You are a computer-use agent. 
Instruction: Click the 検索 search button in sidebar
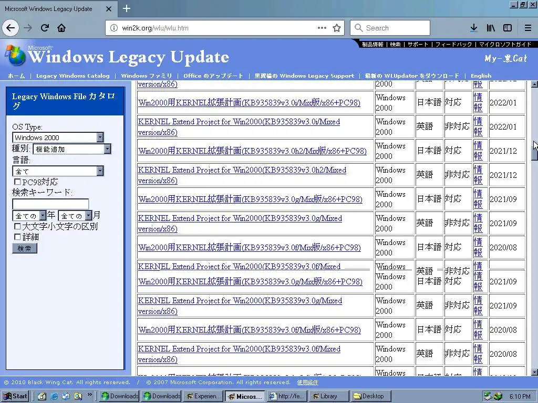(24, 248)
